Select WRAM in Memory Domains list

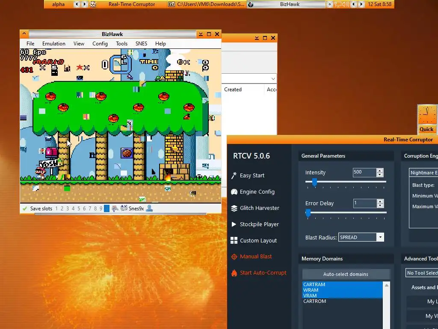tap(343, 290)
